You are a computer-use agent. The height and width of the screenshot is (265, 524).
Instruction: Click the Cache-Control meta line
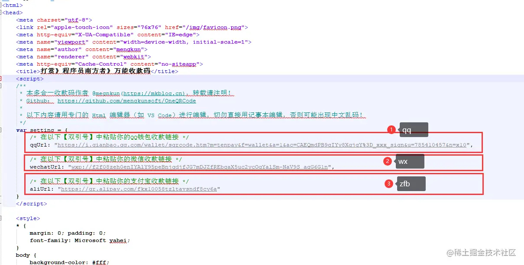click(109, 64)
